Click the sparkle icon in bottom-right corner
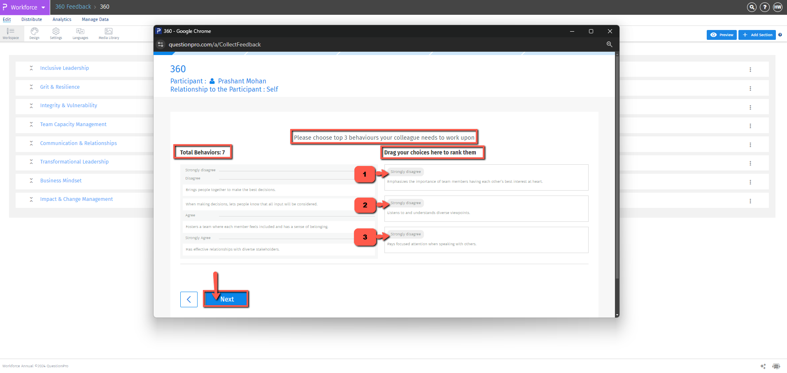The width and height of the screenshot is (787, 373). 763,366
